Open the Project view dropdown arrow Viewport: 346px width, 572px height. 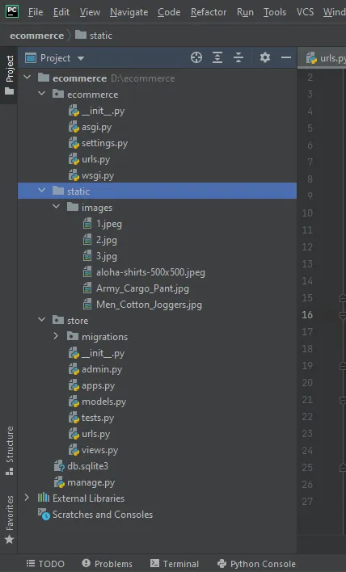click(81, 58)
